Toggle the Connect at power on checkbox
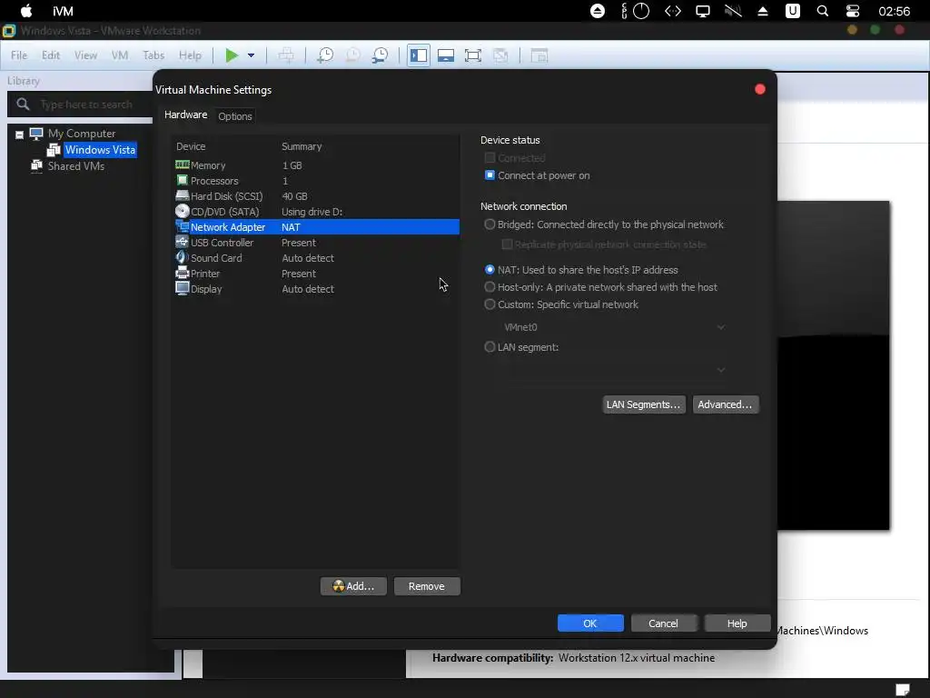 pos(490,175)
